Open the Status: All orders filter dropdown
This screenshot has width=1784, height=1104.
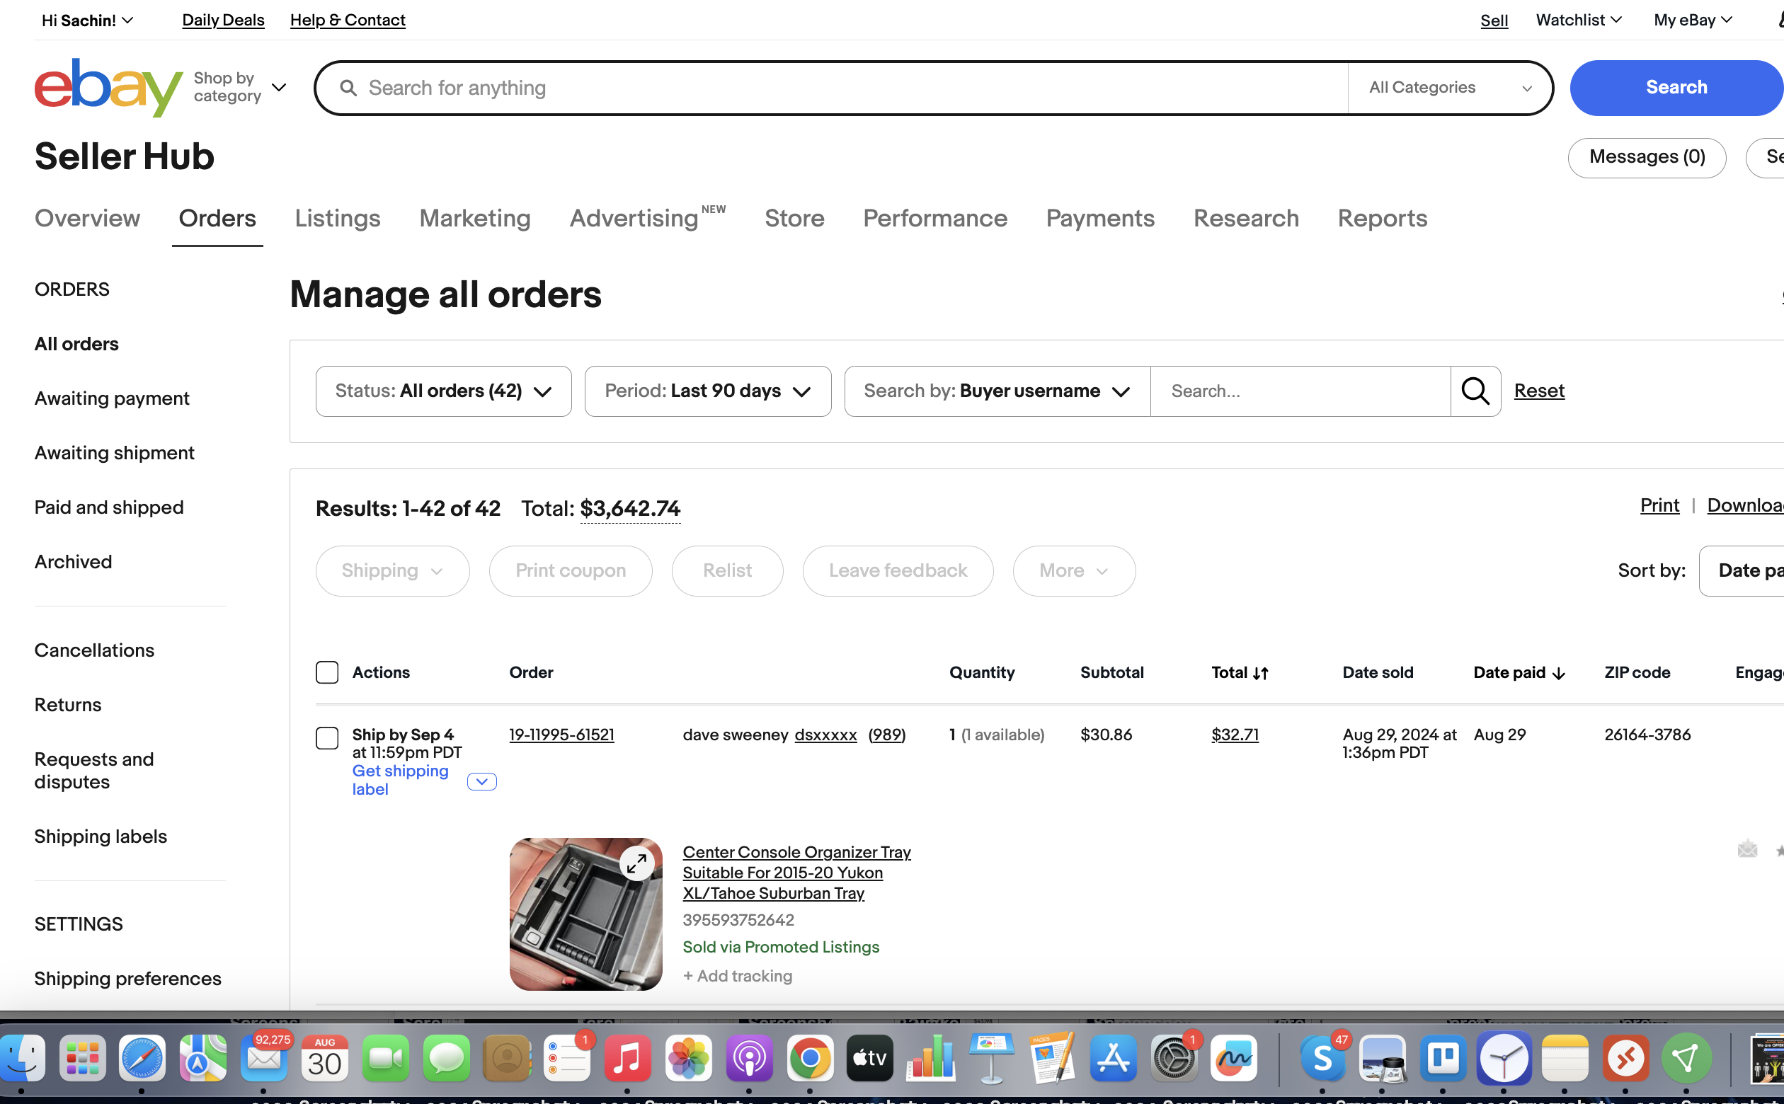tap(442, 391)
